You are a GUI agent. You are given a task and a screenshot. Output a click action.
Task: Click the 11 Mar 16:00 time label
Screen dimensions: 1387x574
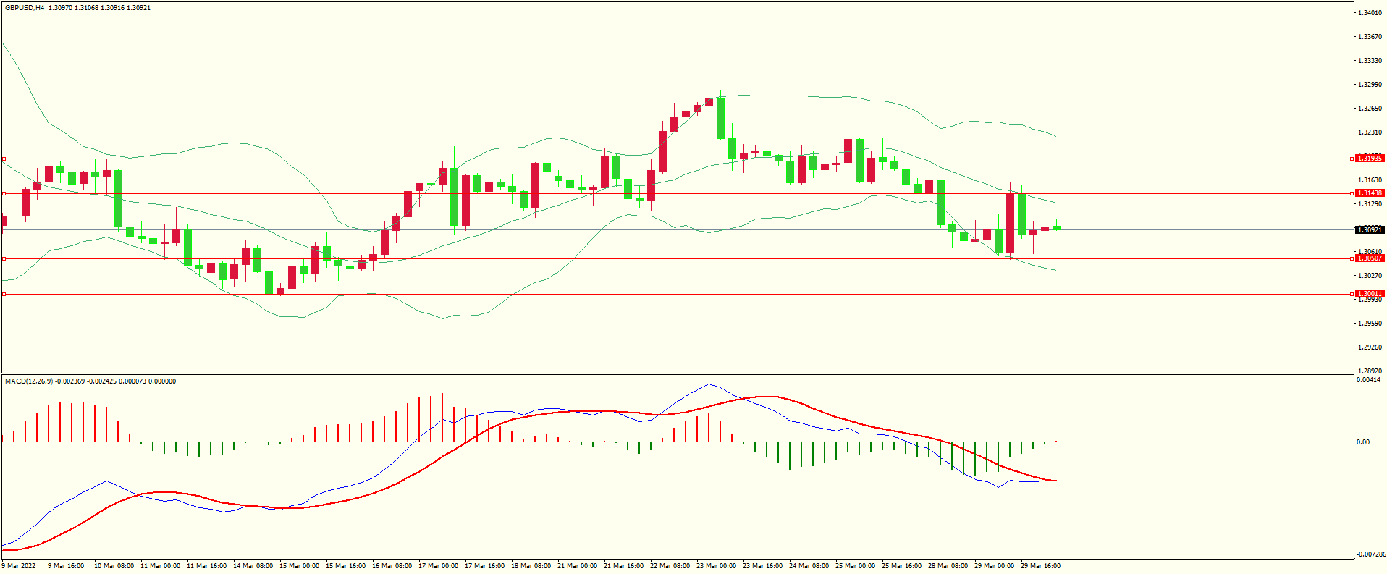point(206,566)
